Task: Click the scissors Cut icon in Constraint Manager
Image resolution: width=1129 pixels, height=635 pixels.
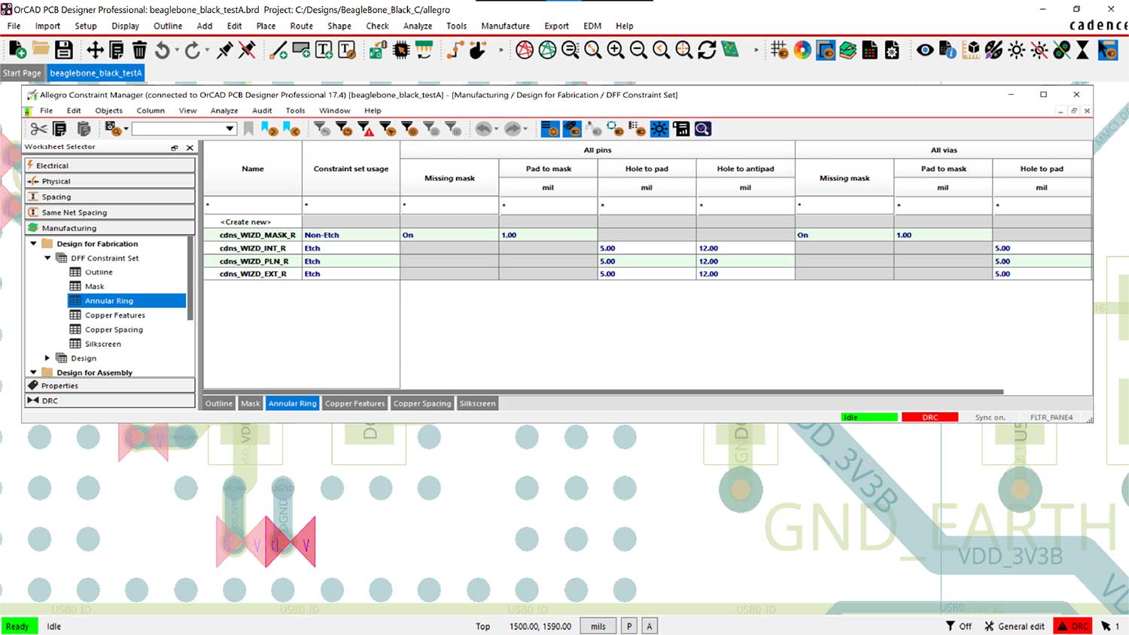Action: click(38, 129)
